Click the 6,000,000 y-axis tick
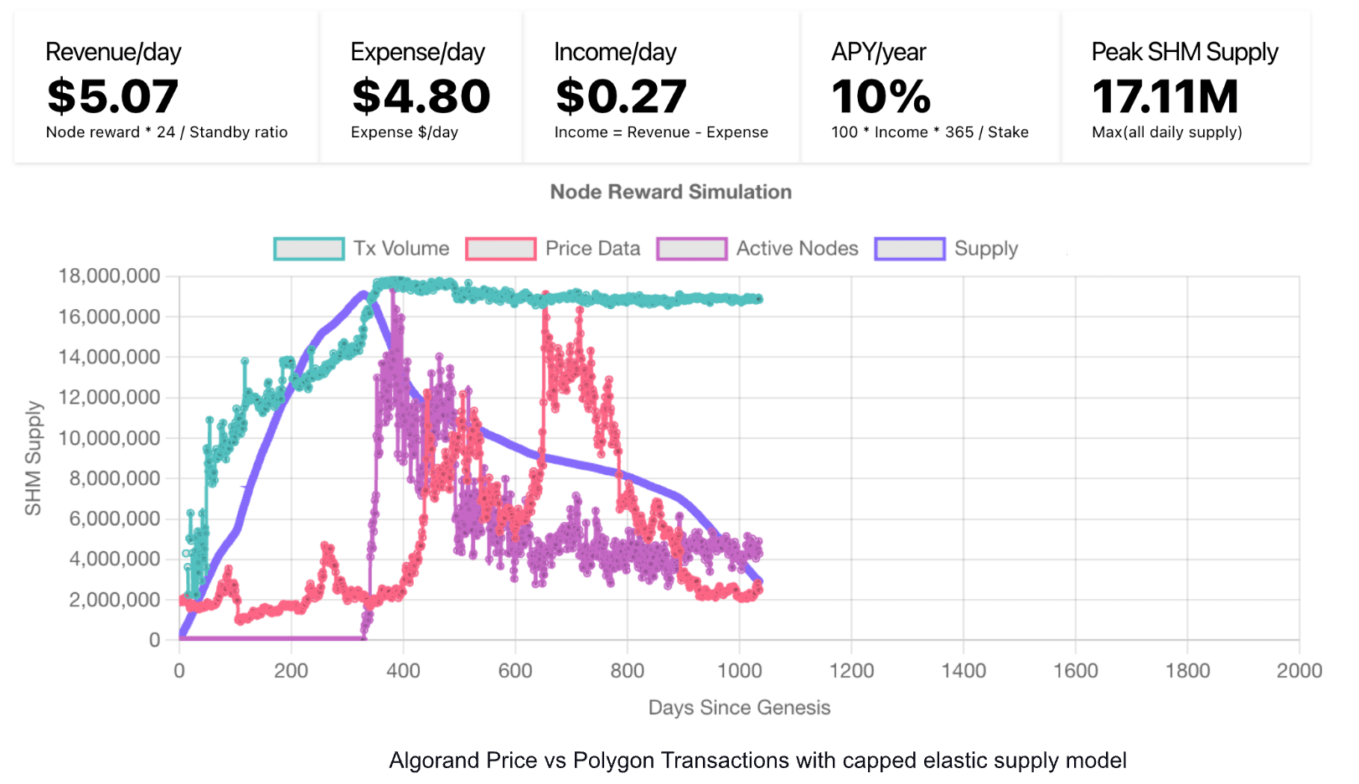Image resolution: width=1359 pixels, height=784 pixels. click(114, 518)
